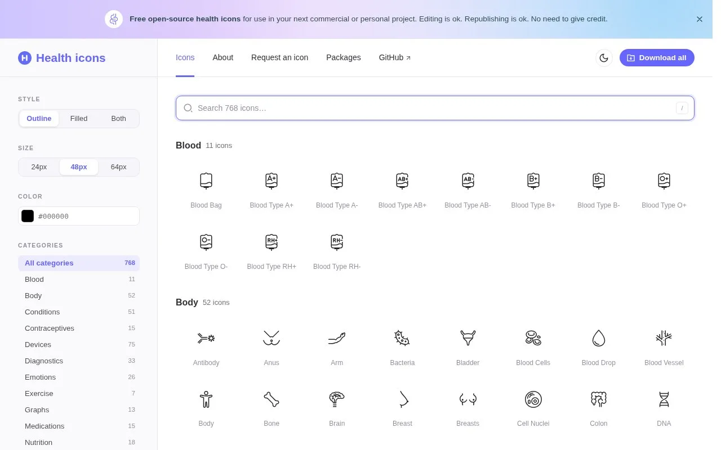This screenshot has height=450, width=721.
Task: Open the Blood Vessel icon
Action: pos(664,338)
